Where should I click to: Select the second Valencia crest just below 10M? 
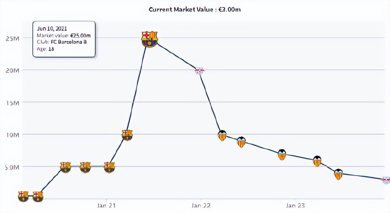tap(241, 142)
